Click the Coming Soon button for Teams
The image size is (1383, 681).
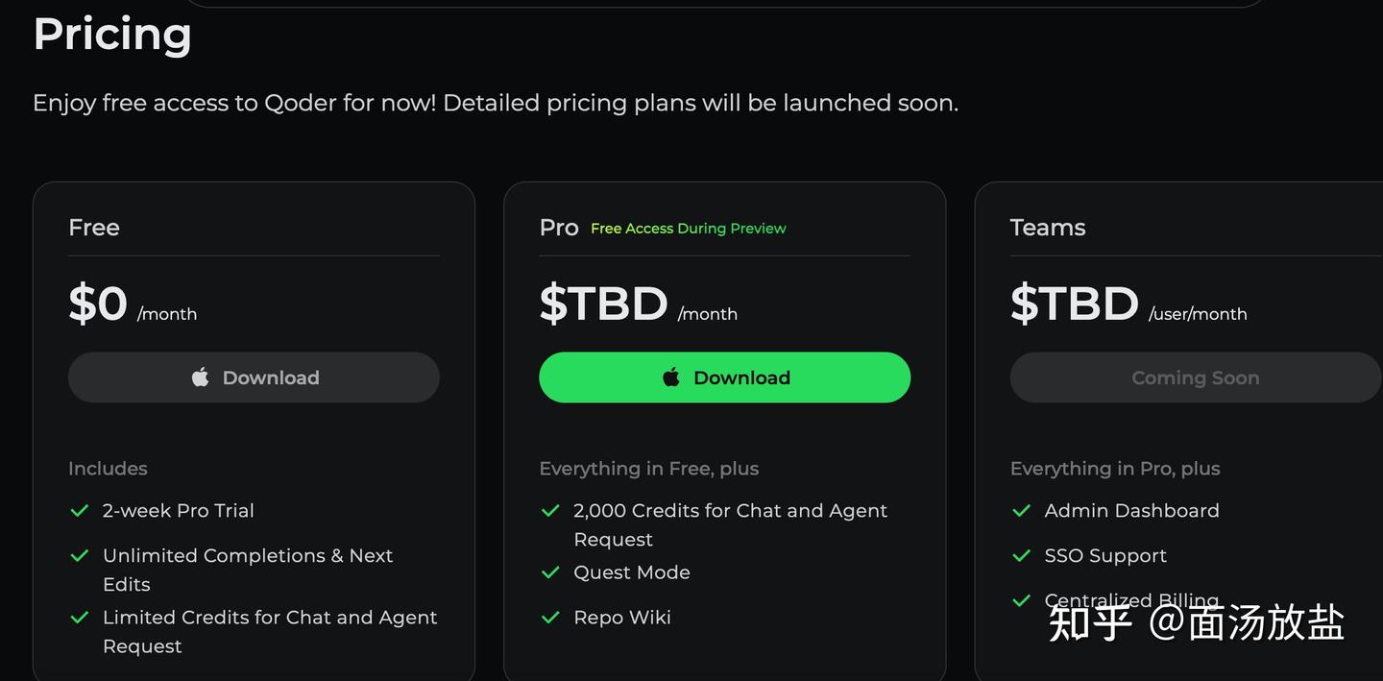click(1195, 377)
